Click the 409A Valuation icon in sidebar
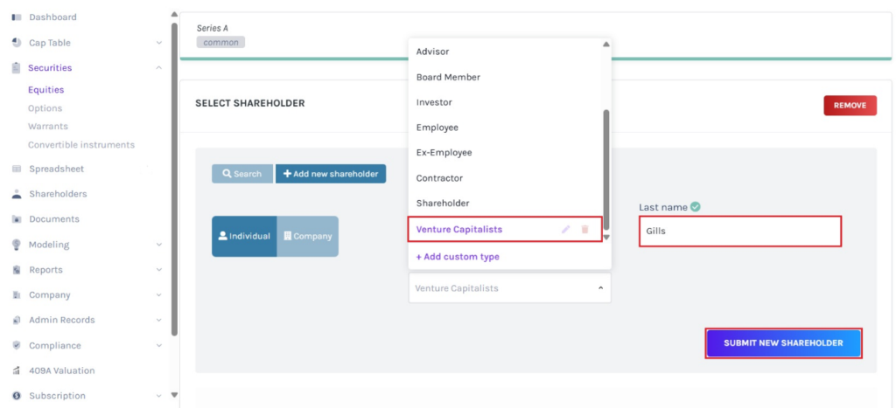This screenshot has height=408, width=896. tap(17, 370)
